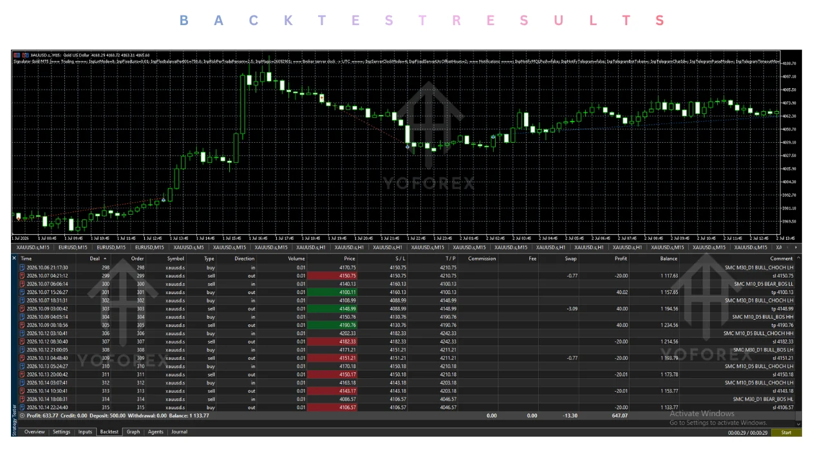Go to the Inputs tab
The width and height of the screenshot is (824, 463).
[85, 432]
